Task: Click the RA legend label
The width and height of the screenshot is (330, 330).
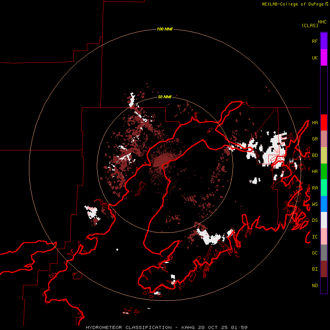Action: [x=315, y=188]
